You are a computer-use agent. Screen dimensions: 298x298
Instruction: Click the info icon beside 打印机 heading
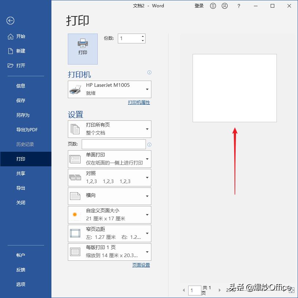150,73
